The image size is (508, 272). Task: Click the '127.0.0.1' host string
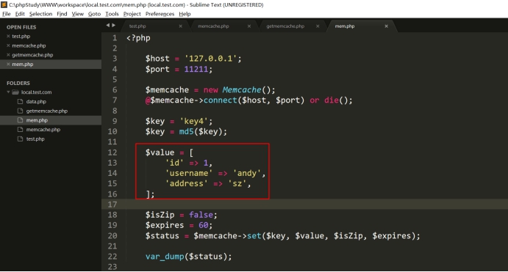[x=210, y=59]
